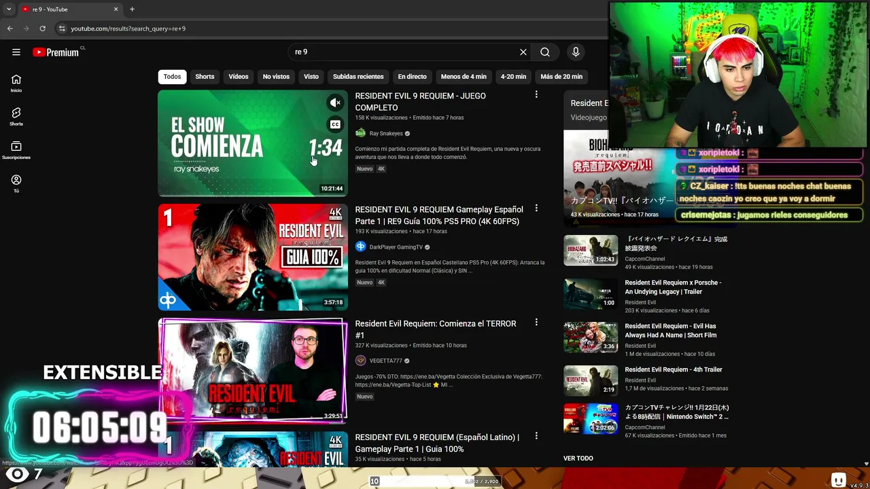Open DarkPlayer GamingTV channel avatar
This screenshot has height=489, width=870.
[360, 247]
